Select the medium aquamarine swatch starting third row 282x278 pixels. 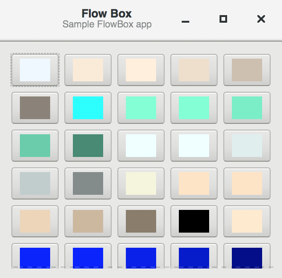[x=35, y=146]
